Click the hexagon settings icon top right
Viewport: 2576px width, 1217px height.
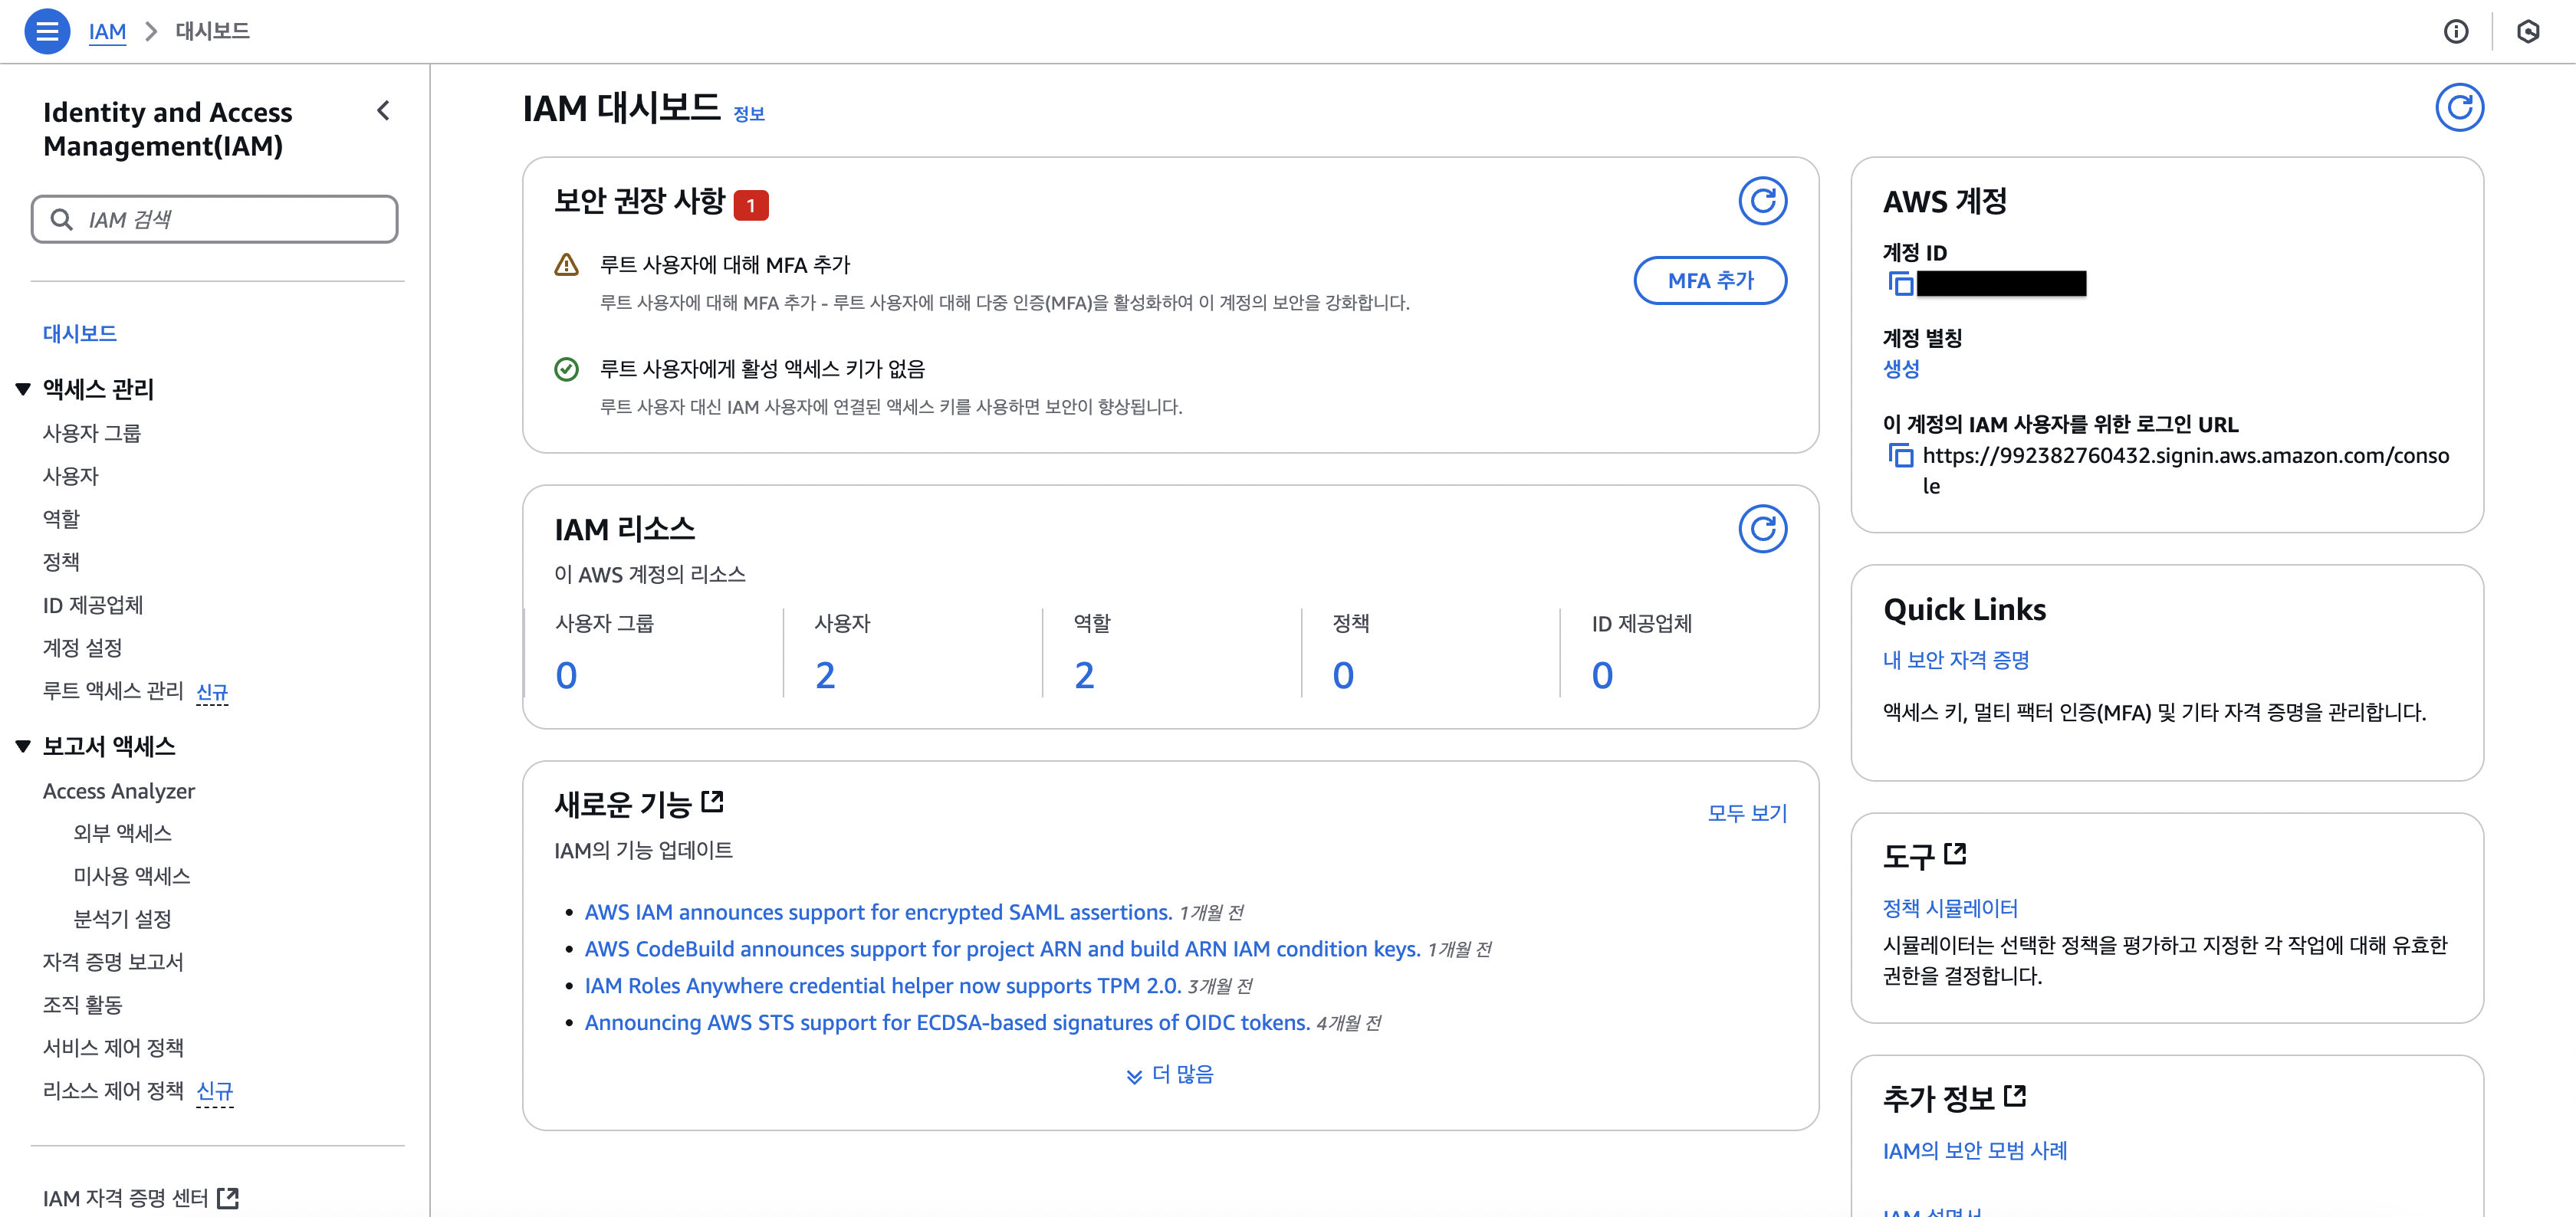[x=2527, y=32]
